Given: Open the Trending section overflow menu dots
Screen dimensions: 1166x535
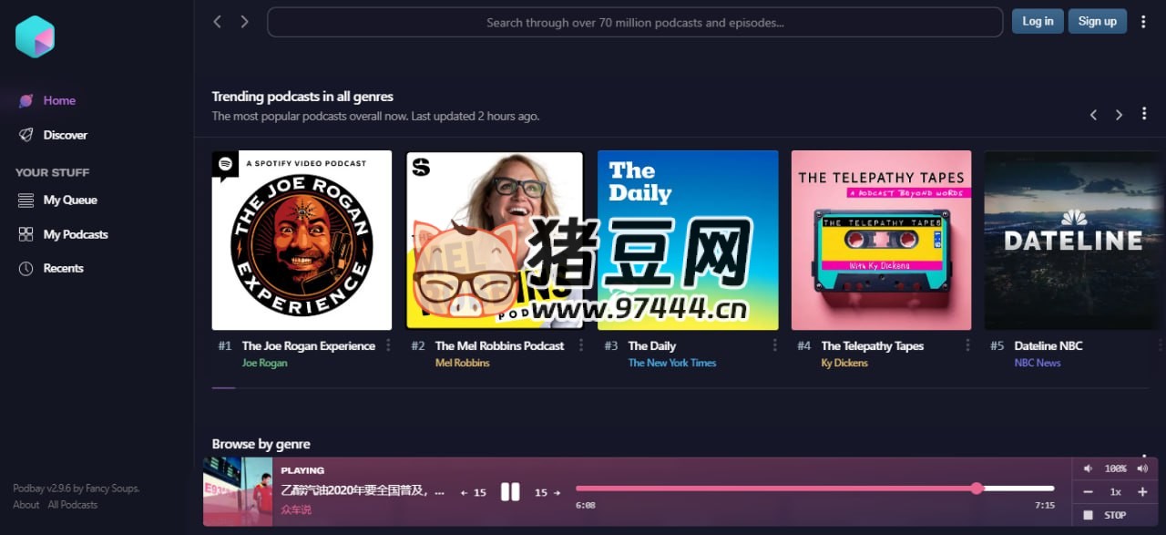Looking at the screenshot, I should point(1145,113).
